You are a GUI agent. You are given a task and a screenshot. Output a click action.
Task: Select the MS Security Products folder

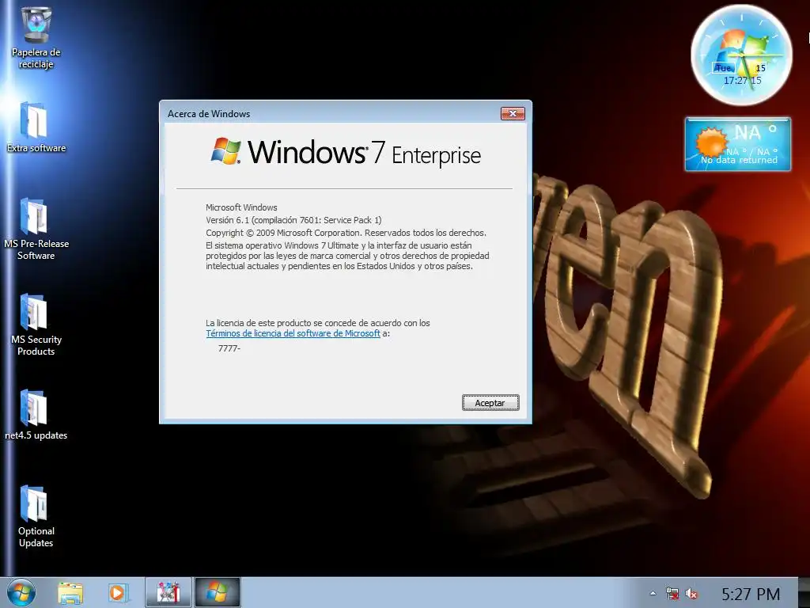point(36,325)
